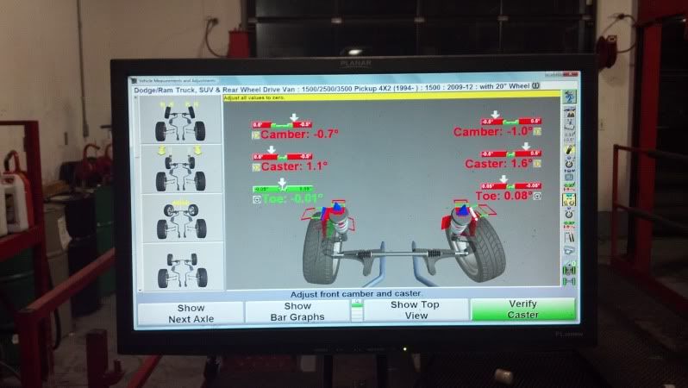Open the vehicle specification info icon
688x388 pixels.
pyautogui.click(x=535, y=86)
